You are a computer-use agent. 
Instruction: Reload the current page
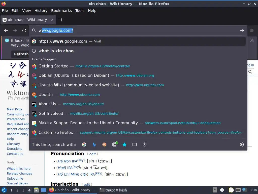(x=24, y=31)
